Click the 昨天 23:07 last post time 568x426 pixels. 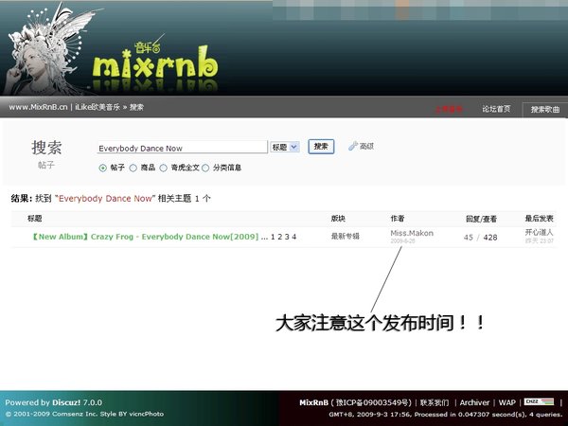pyautogui.click(x=539, y=240)
